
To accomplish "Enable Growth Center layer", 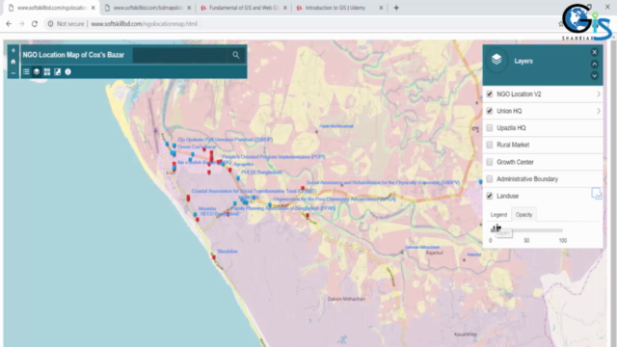I will tap(490, 162).
